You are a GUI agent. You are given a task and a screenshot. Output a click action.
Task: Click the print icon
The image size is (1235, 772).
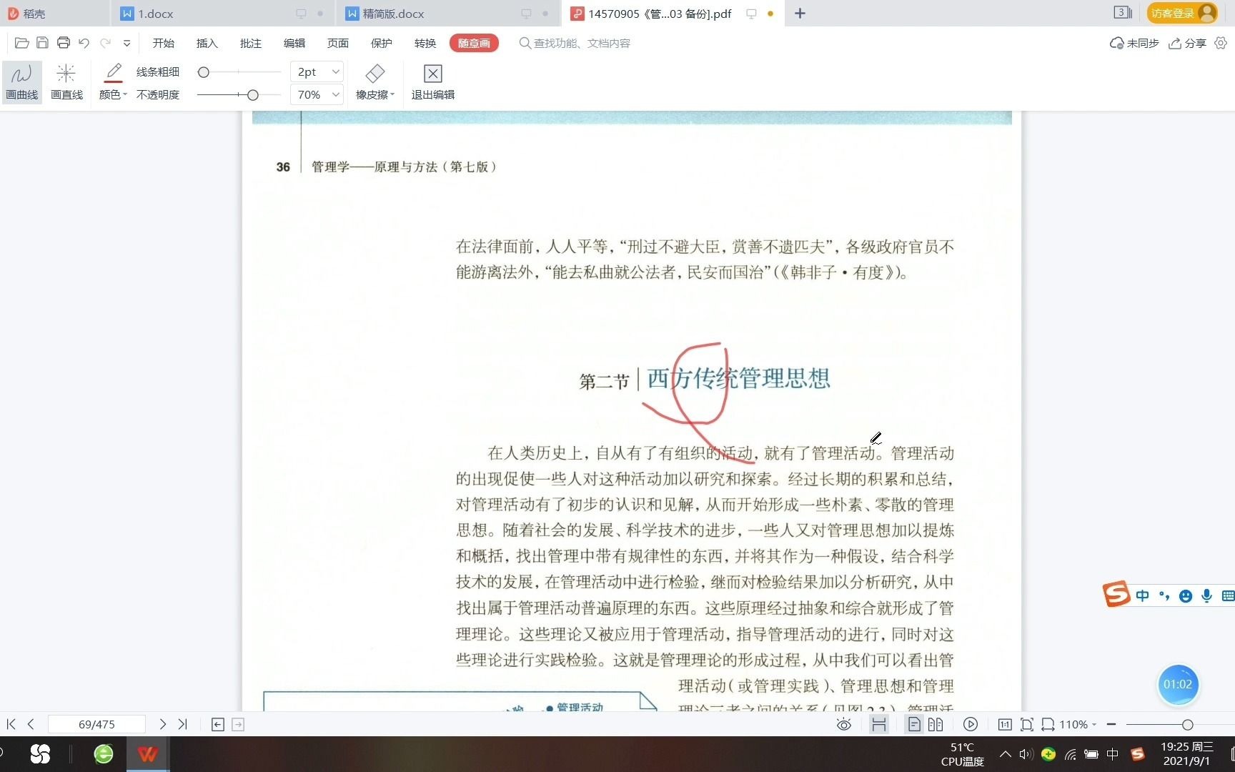click(x=64, y=43)
